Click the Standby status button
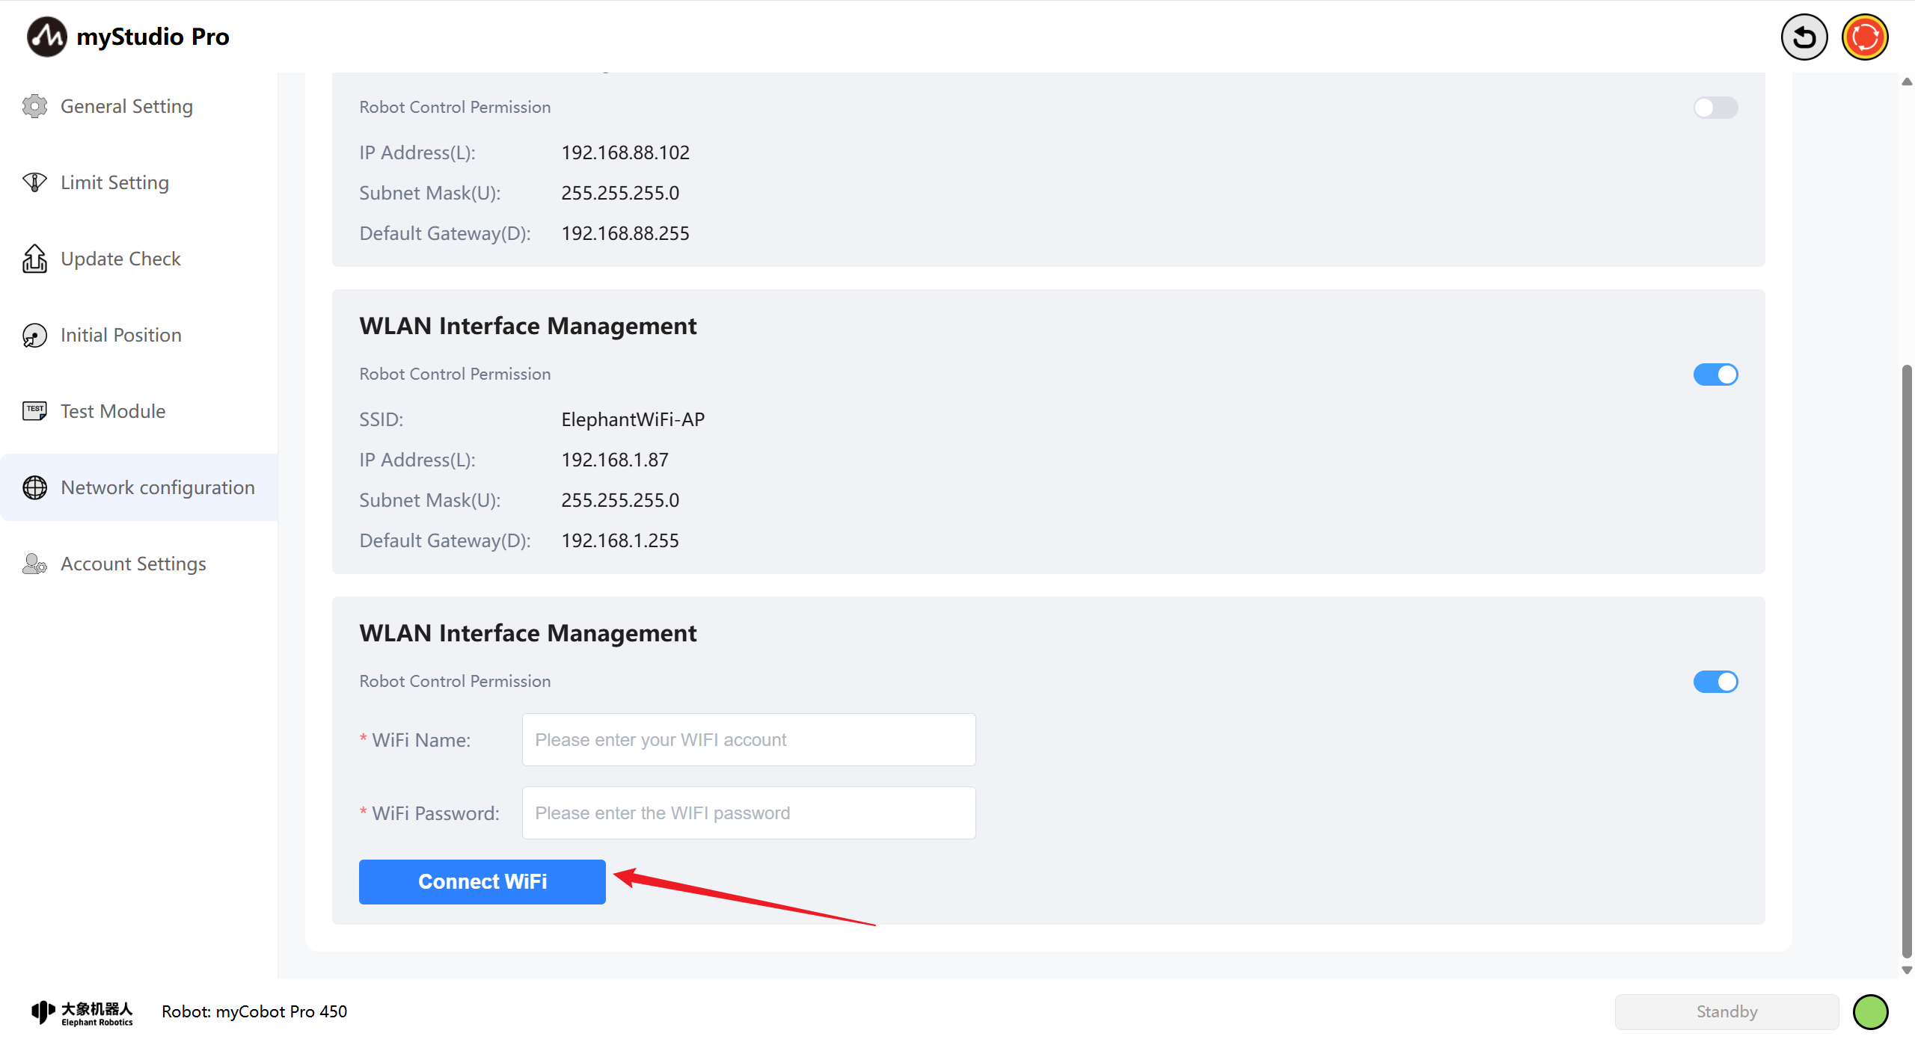 click(1726, 1011)
